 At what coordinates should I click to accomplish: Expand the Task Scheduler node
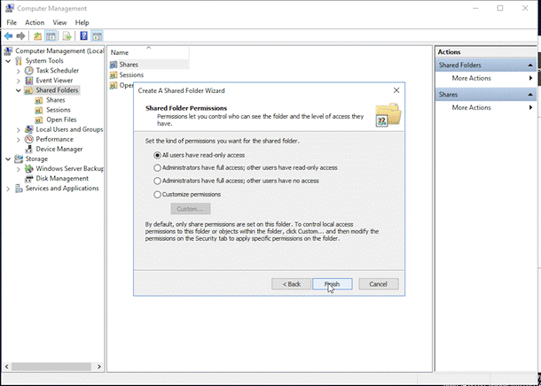click(19, 71)
